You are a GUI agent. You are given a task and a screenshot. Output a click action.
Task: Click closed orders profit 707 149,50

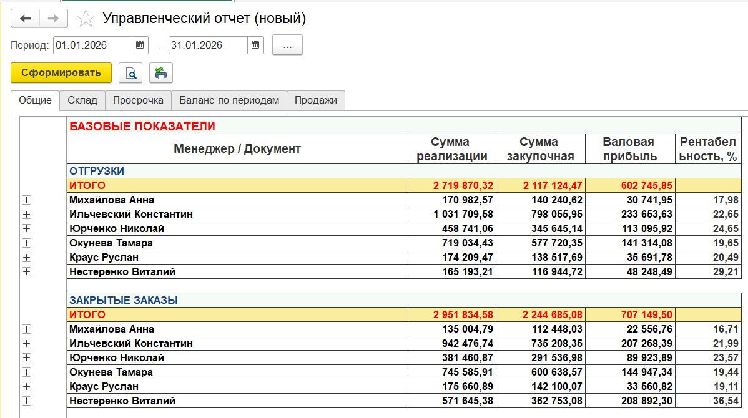[x=630, y=314]
